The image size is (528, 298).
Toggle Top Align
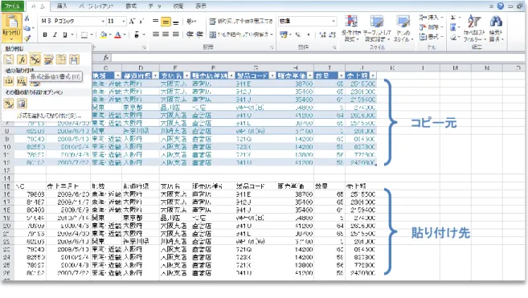coord(156,22)
